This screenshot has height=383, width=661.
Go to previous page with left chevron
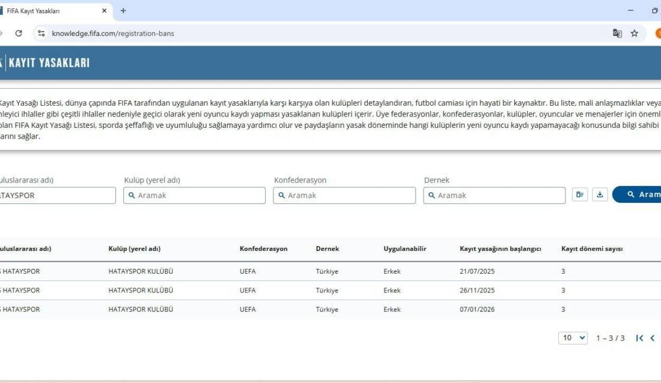[x=653, y=338]
